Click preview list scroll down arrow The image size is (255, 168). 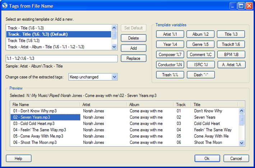pos(242,143)
